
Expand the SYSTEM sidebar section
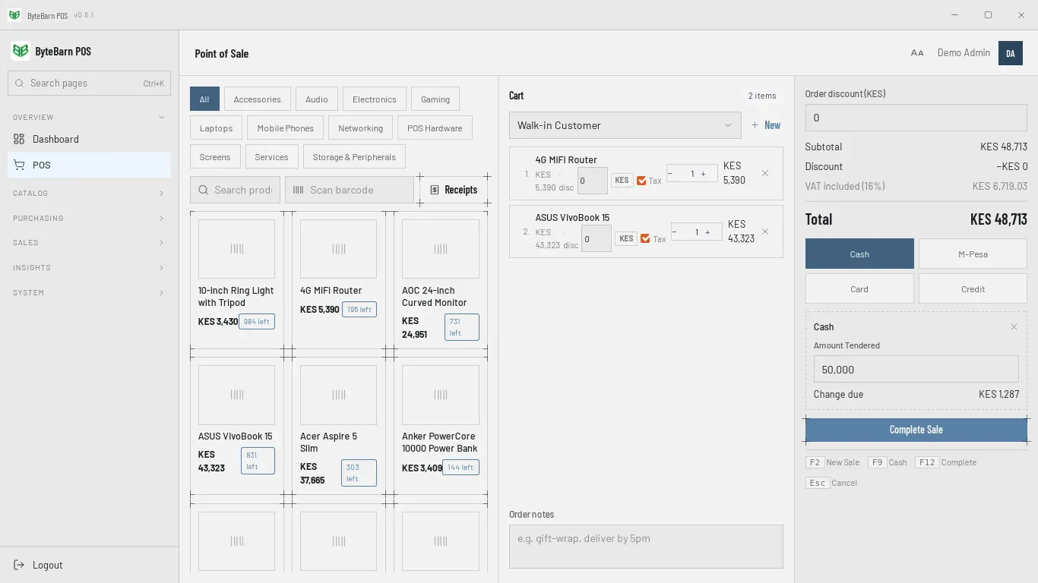89,292
